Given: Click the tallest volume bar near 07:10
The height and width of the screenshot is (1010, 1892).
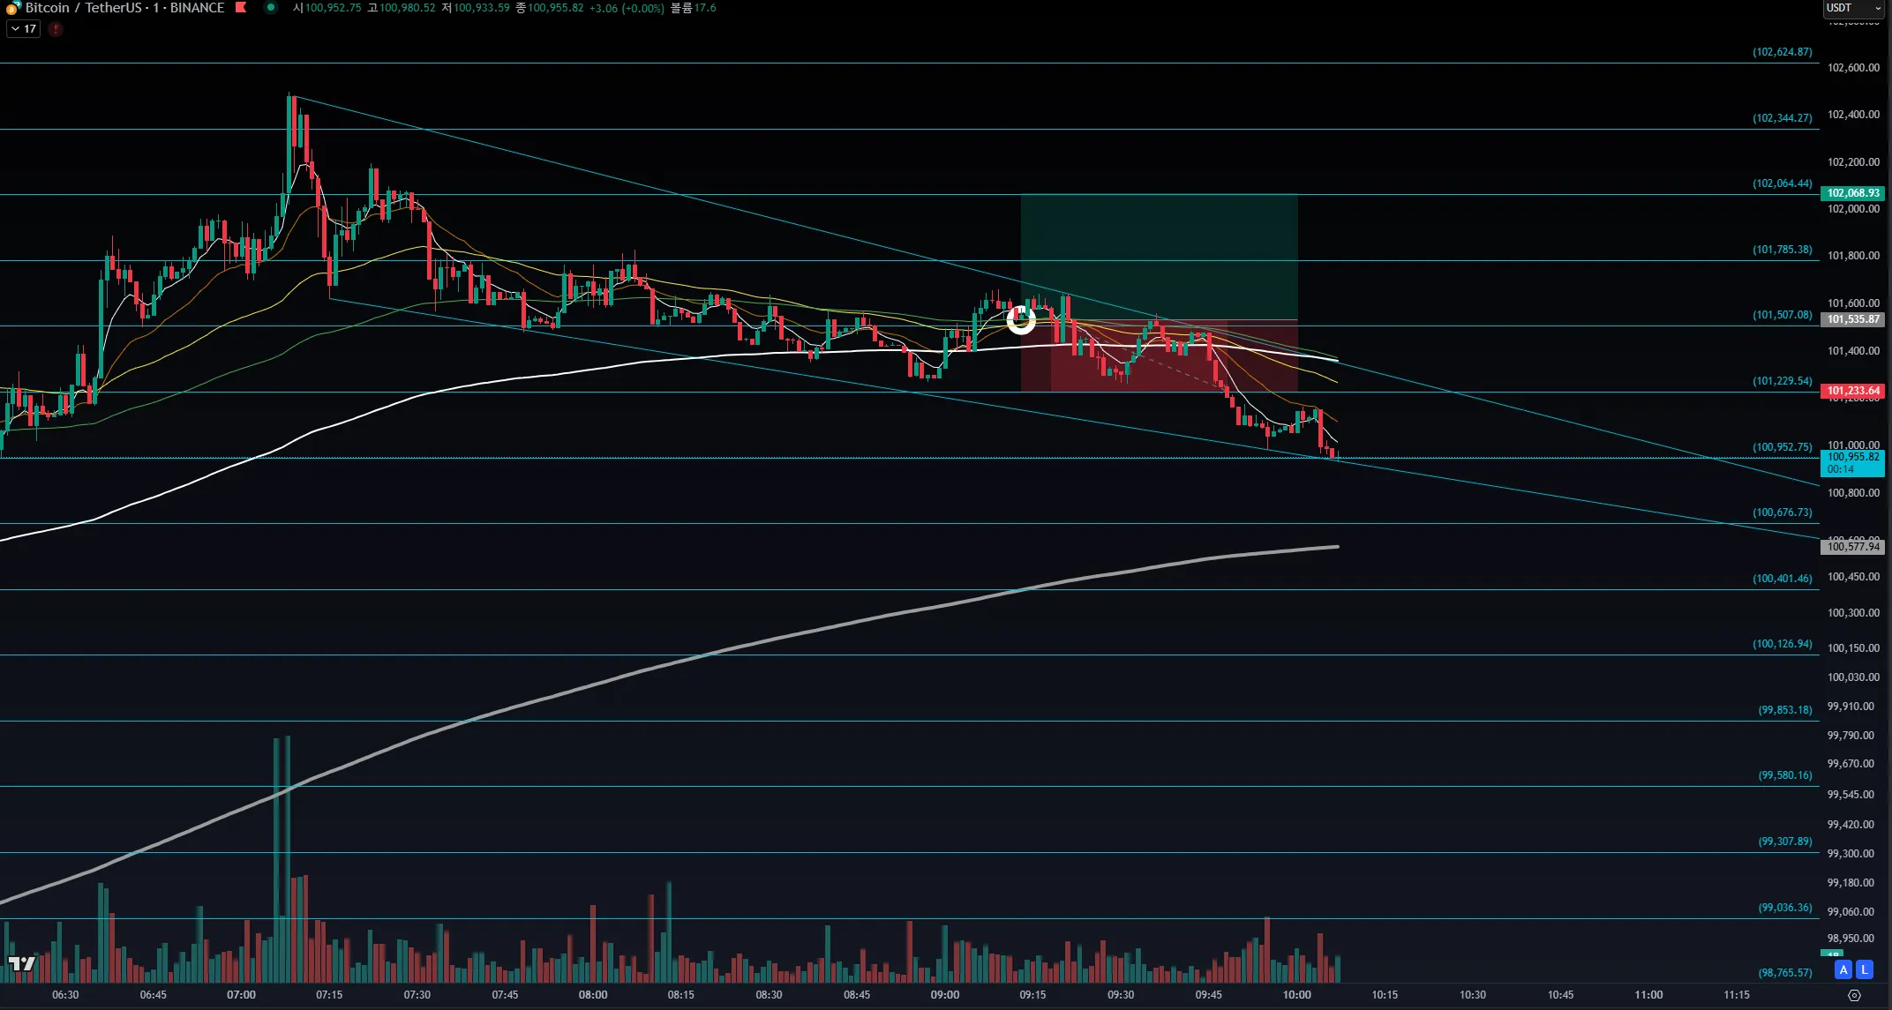Looking at the screenshot, I should 288,859.
